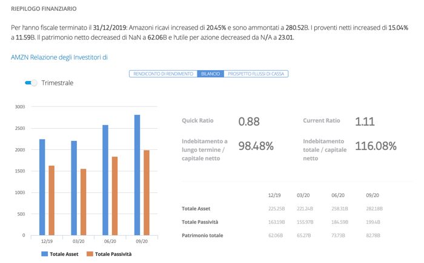
Task: Click the Quick Ratio value 0.88
Action: pos(249,122)
